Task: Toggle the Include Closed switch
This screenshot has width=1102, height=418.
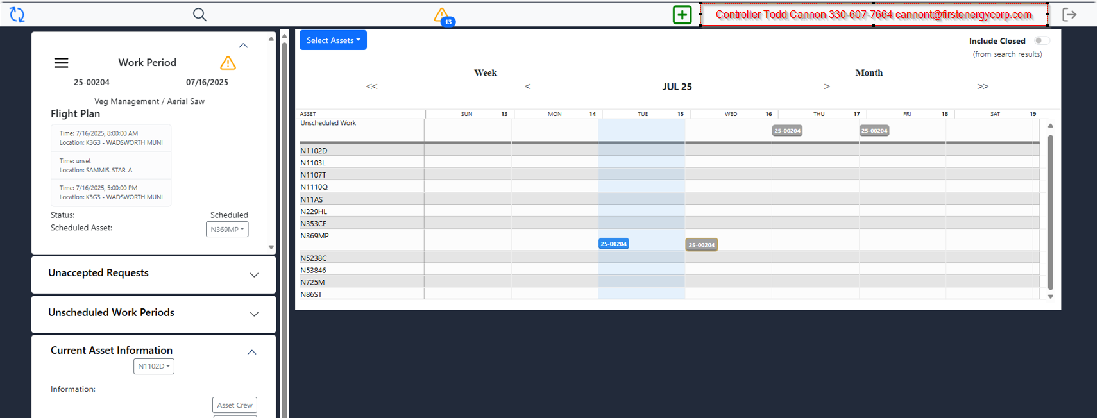Action: [1042, 41]
